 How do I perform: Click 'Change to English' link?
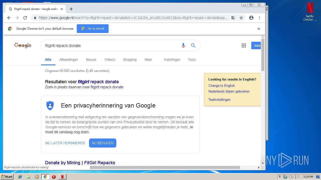point(222,85)
